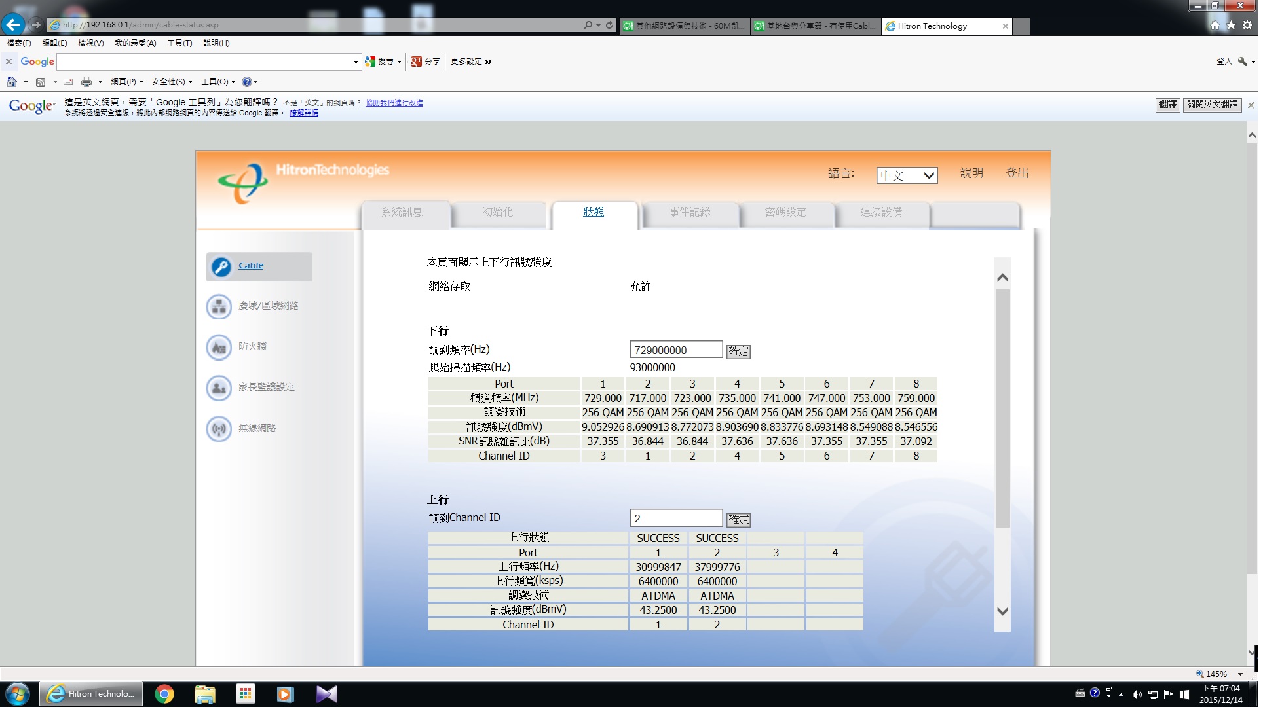Select the Firewall sidebar icon

pos(219,347)
